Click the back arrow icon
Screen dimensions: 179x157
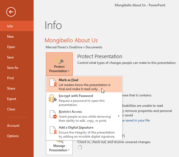coord(11,11)
